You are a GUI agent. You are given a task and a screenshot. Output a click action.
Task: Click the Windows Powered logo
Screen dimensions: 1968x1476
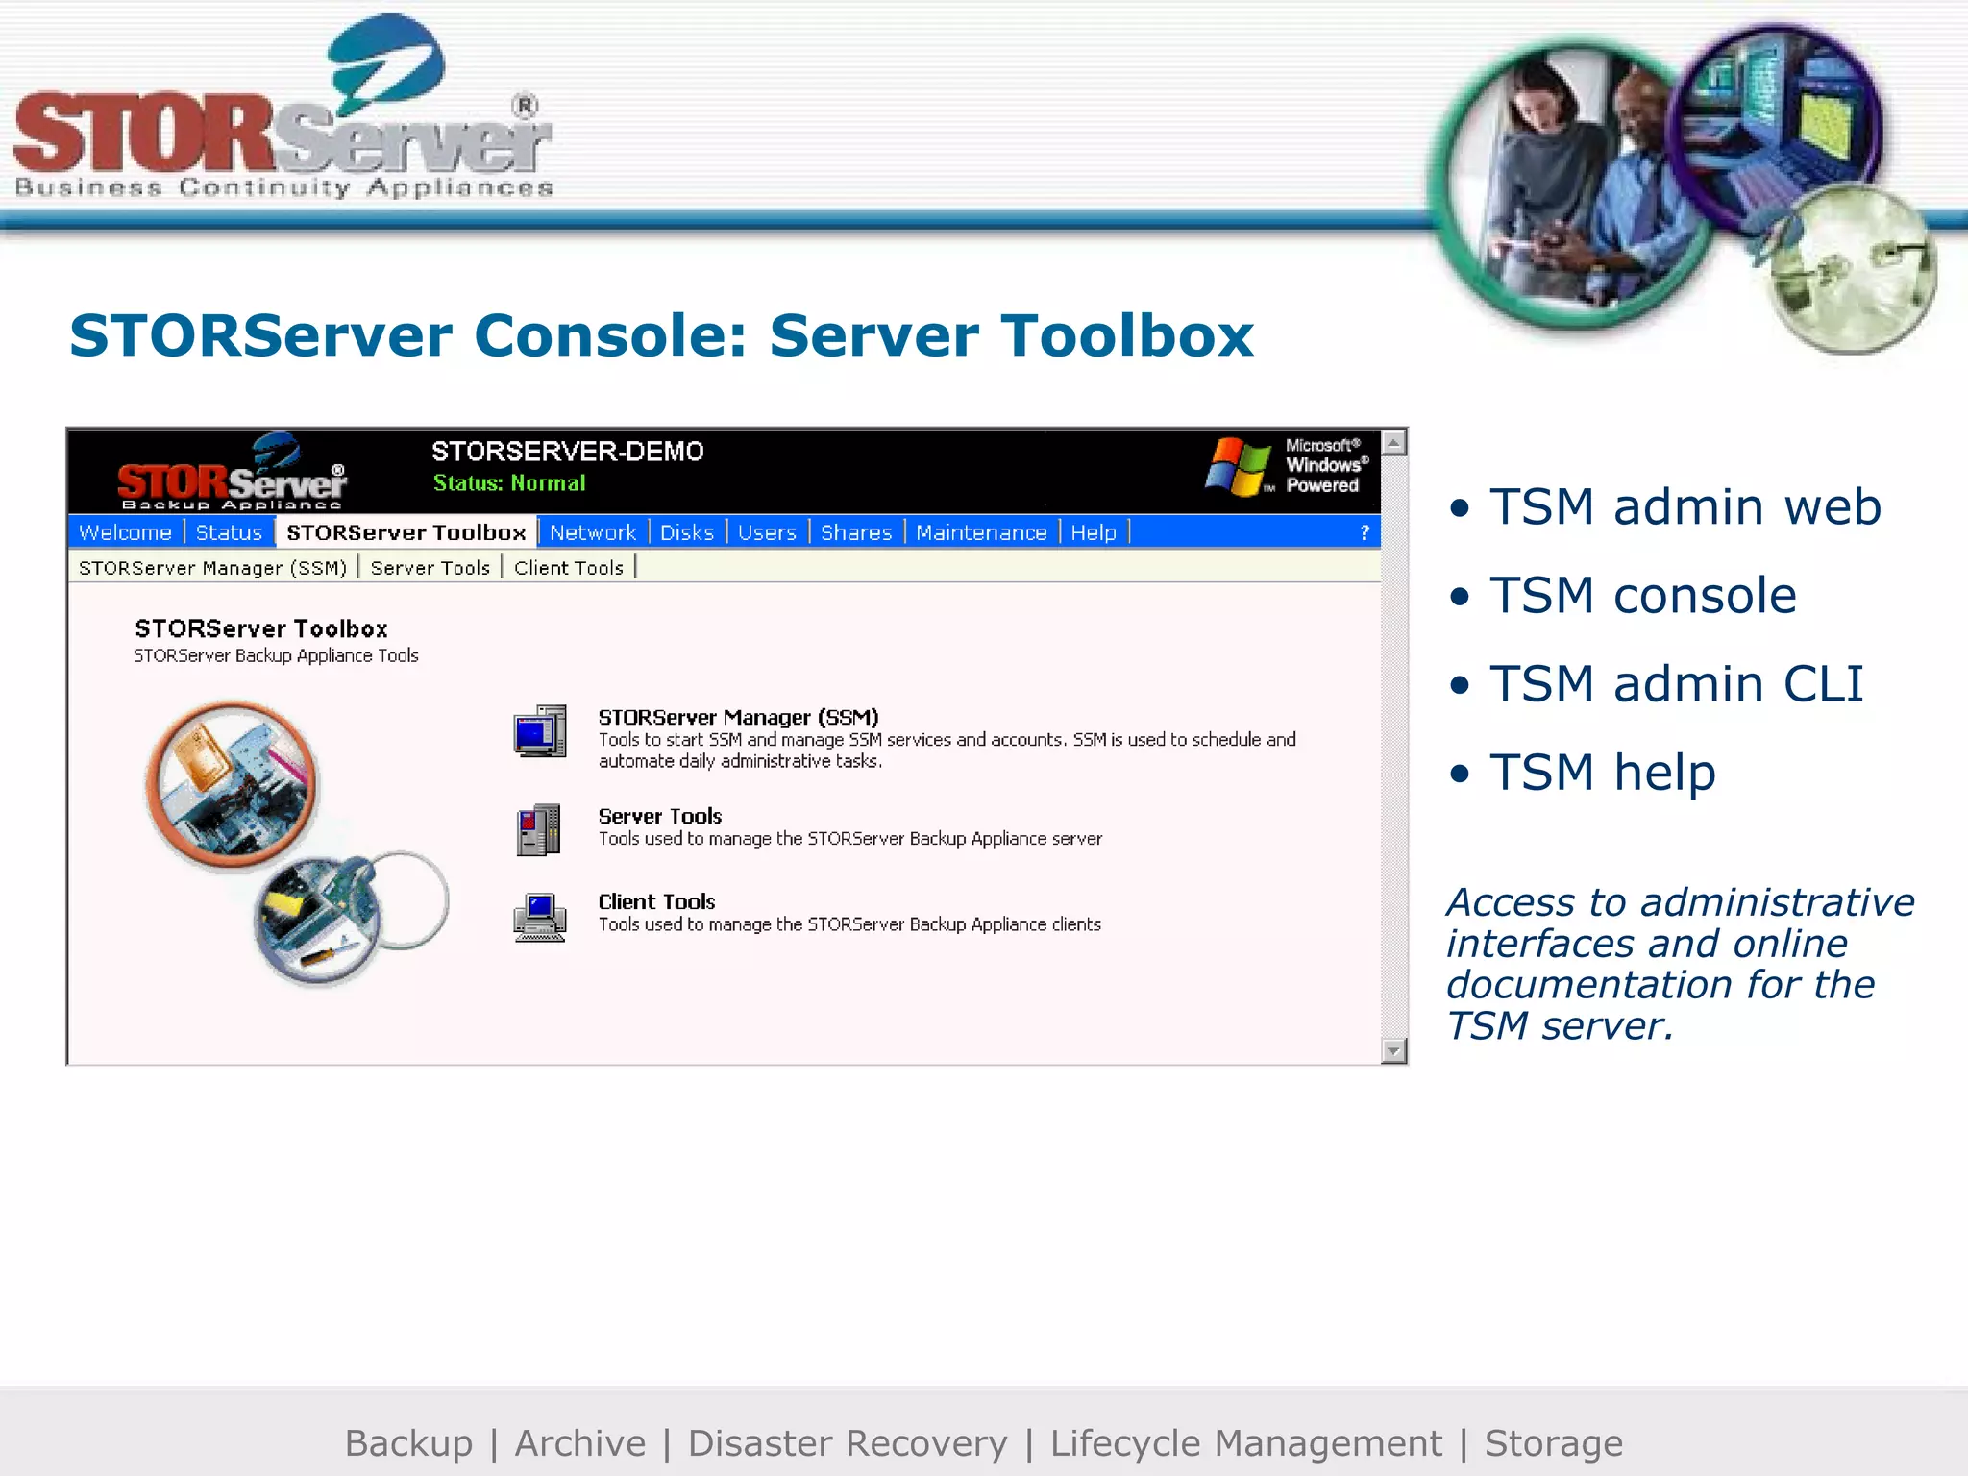tap(1288, 466)
